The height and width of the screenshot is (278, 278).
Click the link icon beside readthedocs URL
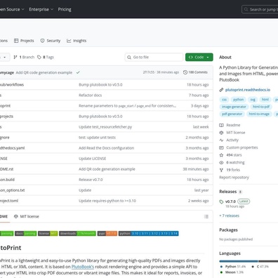click(x=221, y=90)
